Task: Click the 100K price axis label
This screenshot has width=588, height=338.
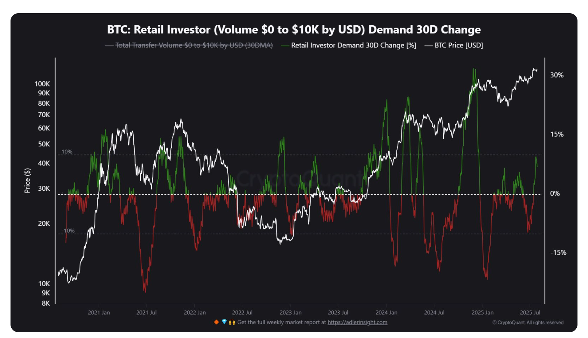Action: pyautogui.click(x=42, y=84)
